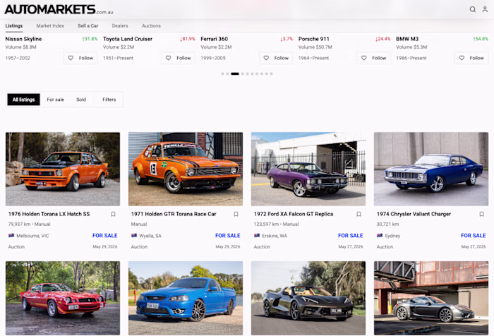494x336 pixels.
Task: Bookmark the 1976 Holden Torana LX Hatch SS
Action: tap(113, 215)
